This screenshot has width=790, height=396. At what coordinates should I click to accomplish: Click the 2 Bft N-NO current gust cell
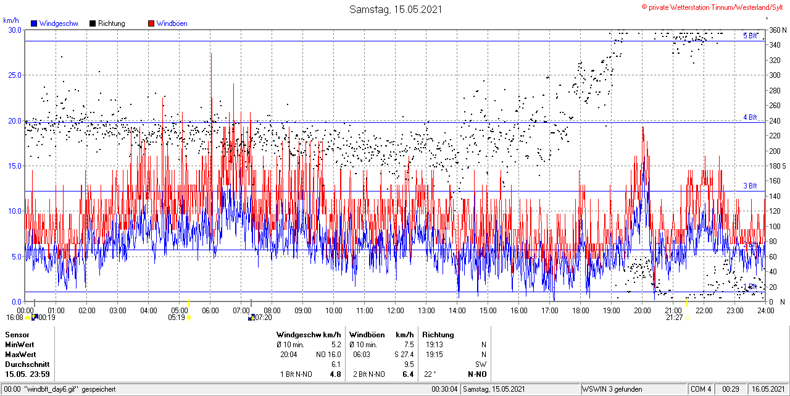pos(369,374)
